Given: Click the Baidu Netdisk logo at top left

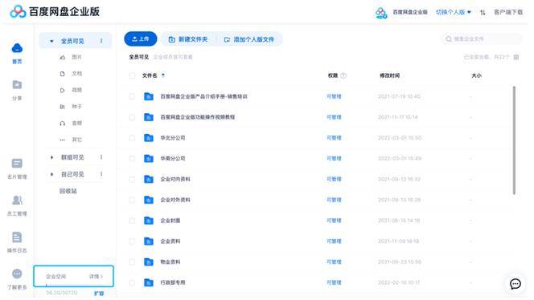Looking at the screenshot, I should (x=18, y=12).
